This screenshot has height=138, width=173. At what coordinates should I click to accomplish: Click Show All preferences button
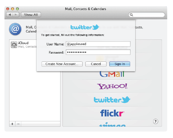coord(31,15)
